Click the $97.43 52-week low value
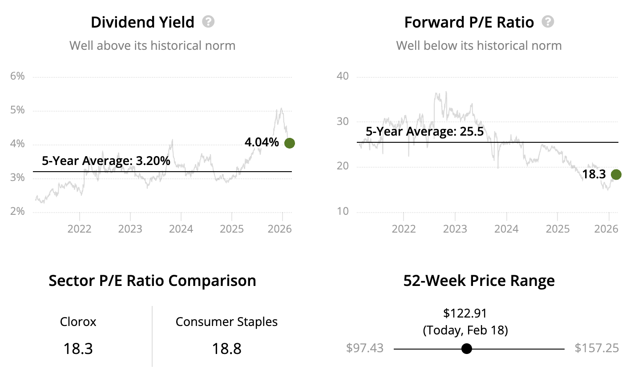The width and height of the screenshot is (630, 378). tap(364, 348)
